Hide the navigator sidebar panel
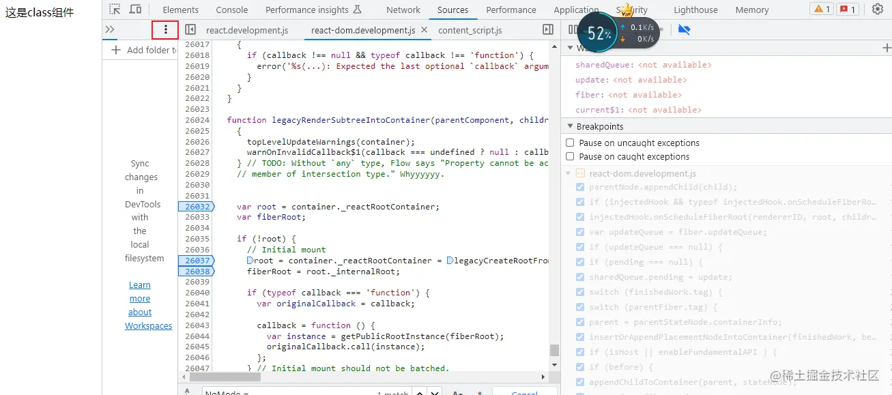The height and width of the screenshot is (395, 892). [191, 30]
